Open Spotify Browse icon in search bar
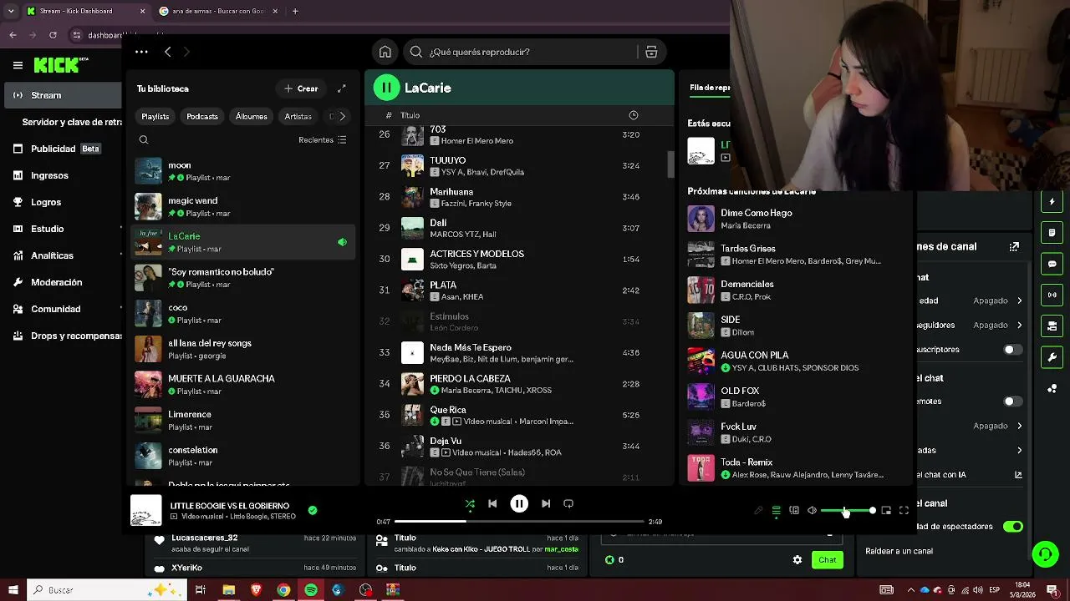The height and width of the screenshot is (601, 1070). [651, 52]
